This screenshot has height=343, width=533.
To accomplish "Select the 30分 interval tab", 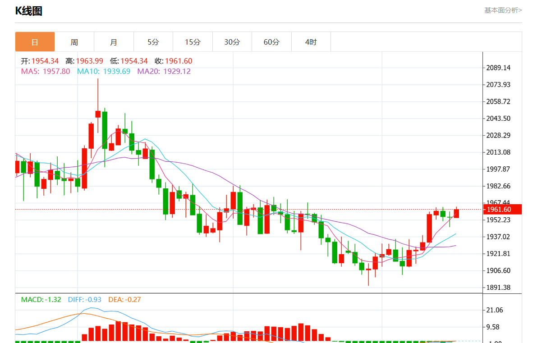I will point(232,42).
